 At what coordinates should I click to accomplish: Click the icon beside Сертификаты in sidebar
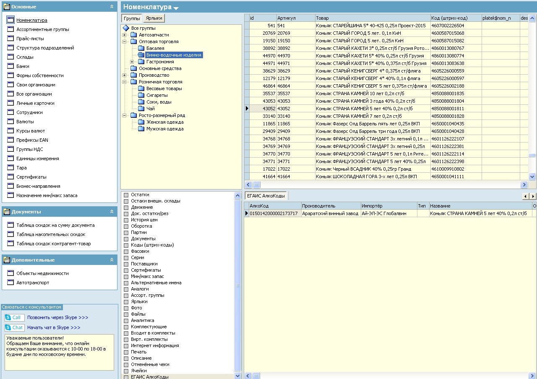pyautogui.click(x=10, y=177)
